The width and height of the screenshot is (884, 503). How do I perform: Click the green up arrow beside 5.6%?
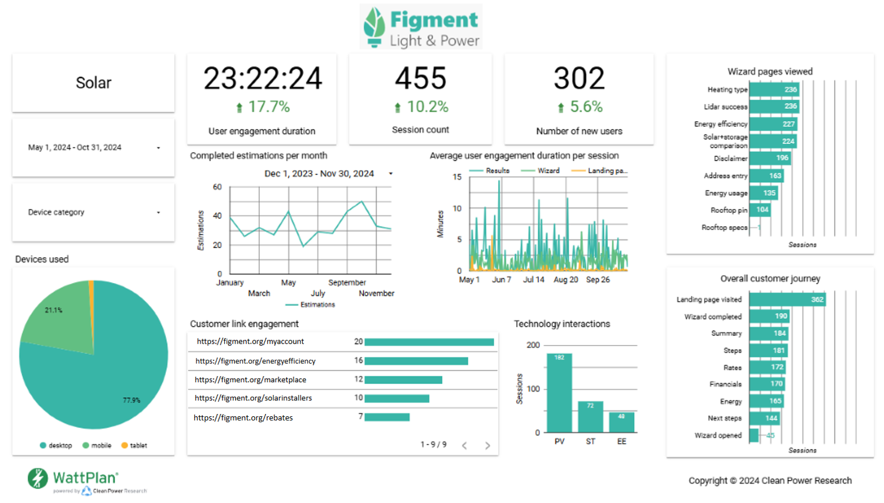(561, 107)
